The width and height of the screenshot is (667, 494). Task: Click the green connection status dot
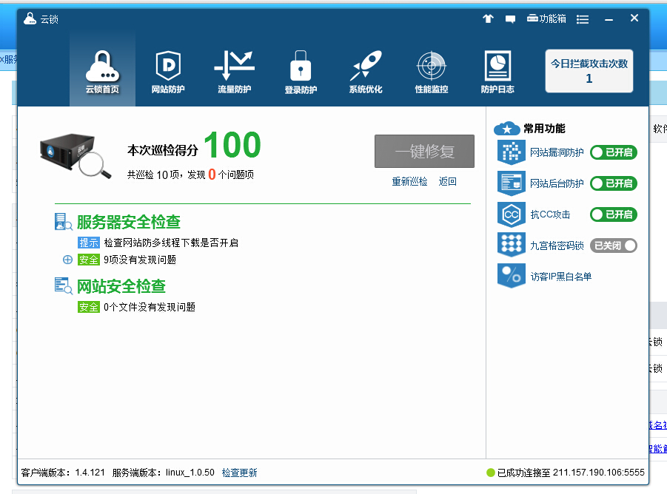coord(491,473)
